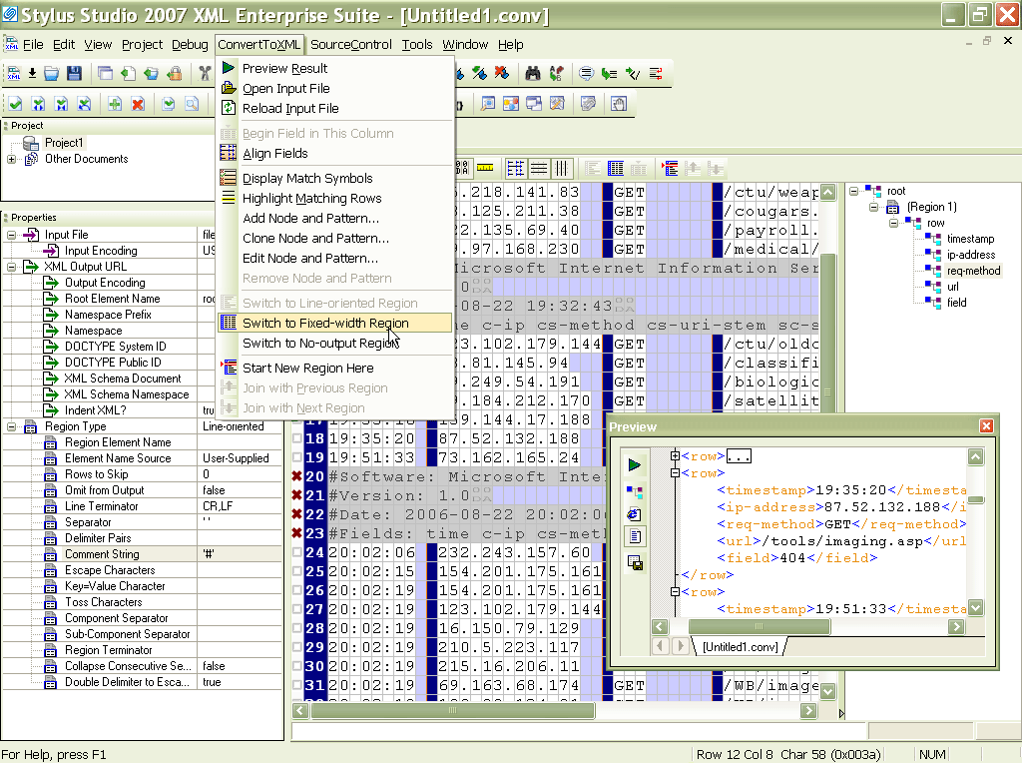Image resolution: width=1022 pixels, height=763 pixels.
Task: Expand Other Documents in Project tree
Action: 11,159
